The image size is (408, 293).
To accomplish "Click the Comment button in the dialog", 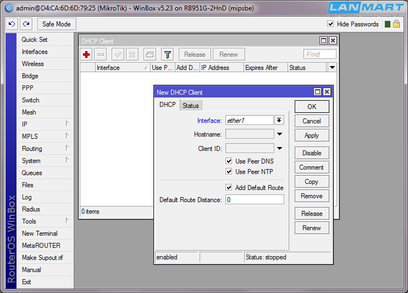I will (x=312, y=167).
